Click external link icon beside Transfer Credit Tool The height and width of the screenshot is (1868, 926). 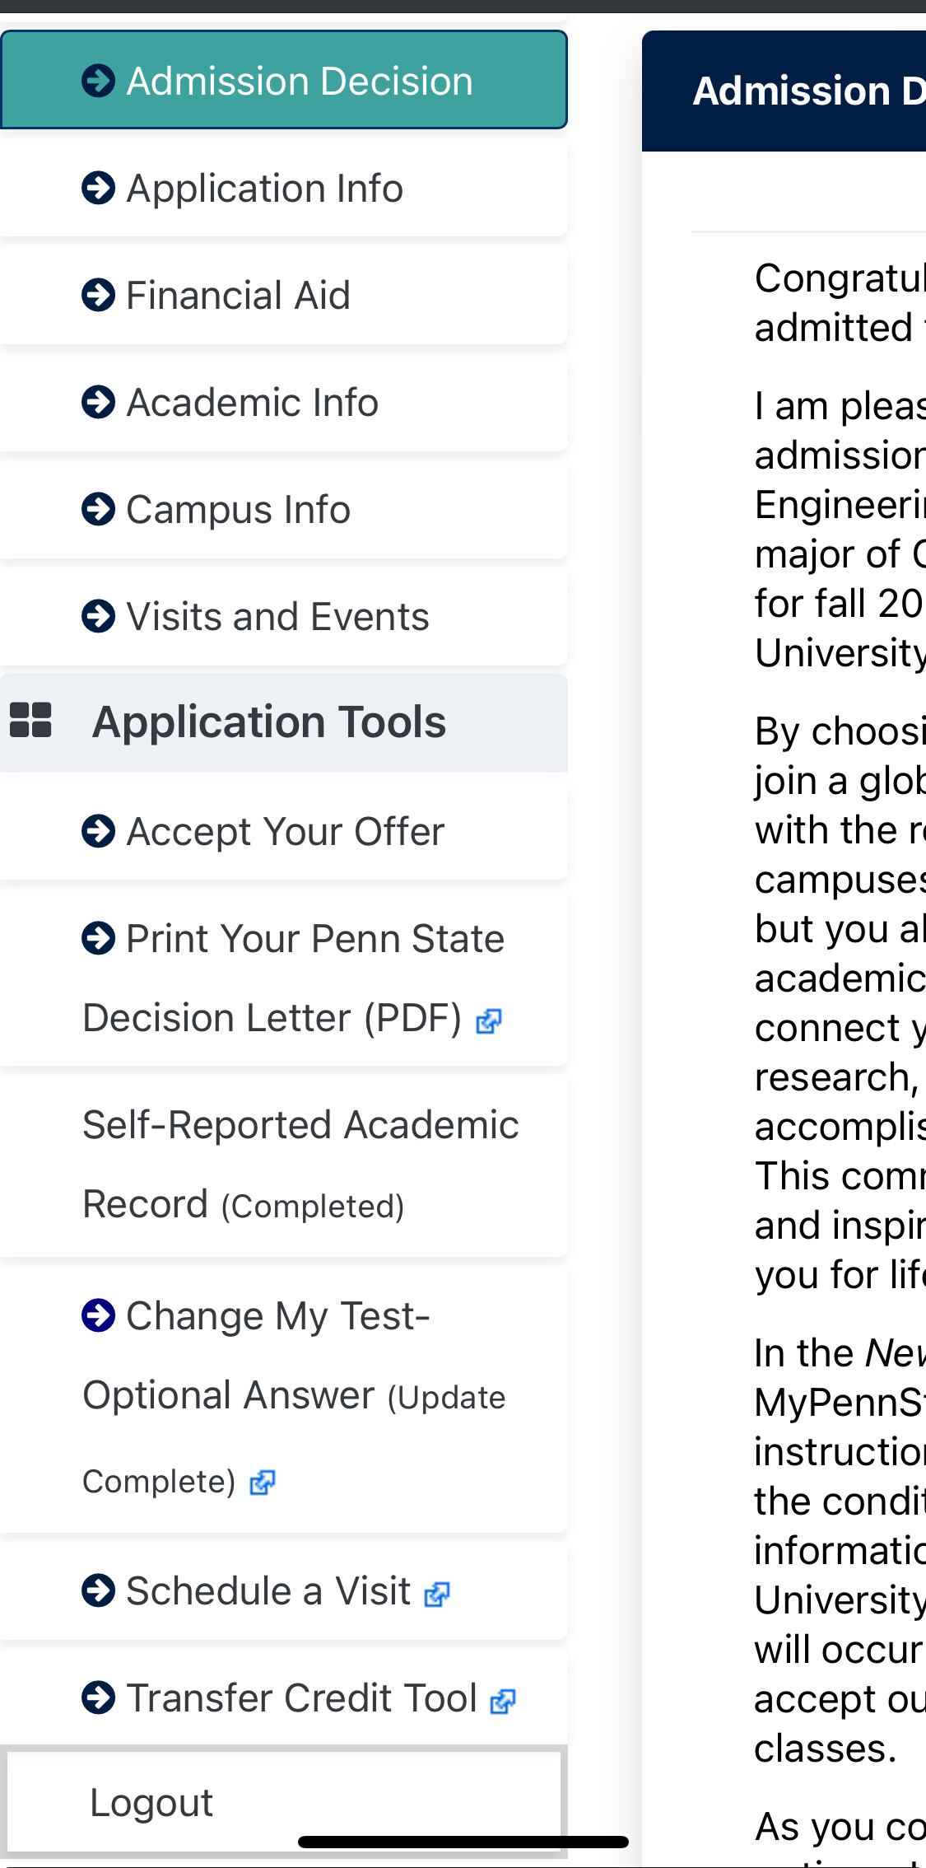[x=503, y=1701]
